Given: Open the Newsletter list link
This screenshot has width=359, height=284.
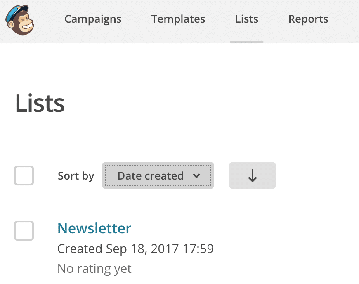Looking at the screenshot, I should pos(94,228).
